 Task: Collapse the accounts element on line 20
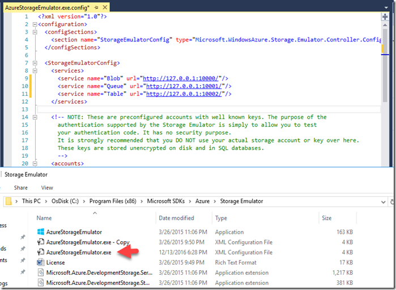[35, 163]
